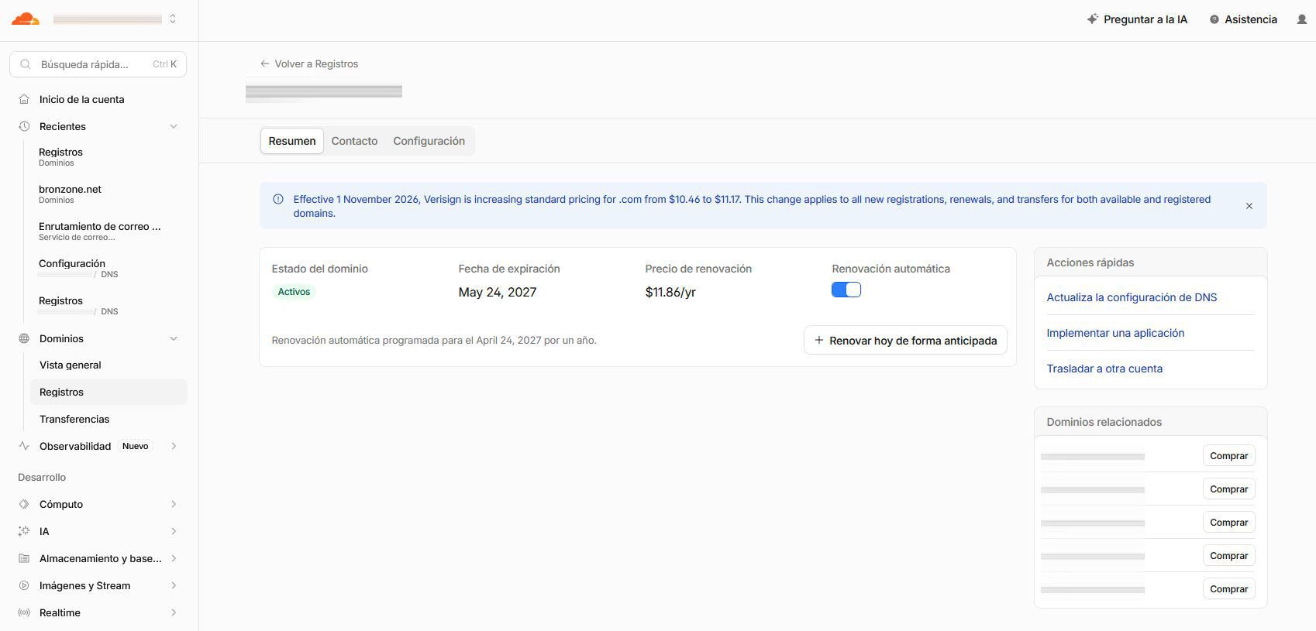
Task: Click the magnifier search icon
Action: pyautogui.click(x=26, y=64)
